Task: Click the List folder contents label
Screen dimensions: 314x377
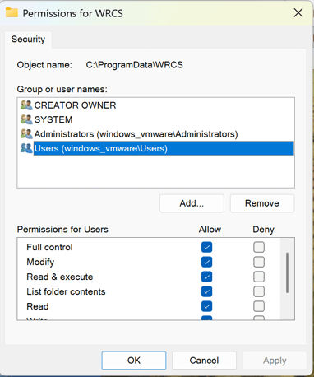Action: tap(66, 291)
